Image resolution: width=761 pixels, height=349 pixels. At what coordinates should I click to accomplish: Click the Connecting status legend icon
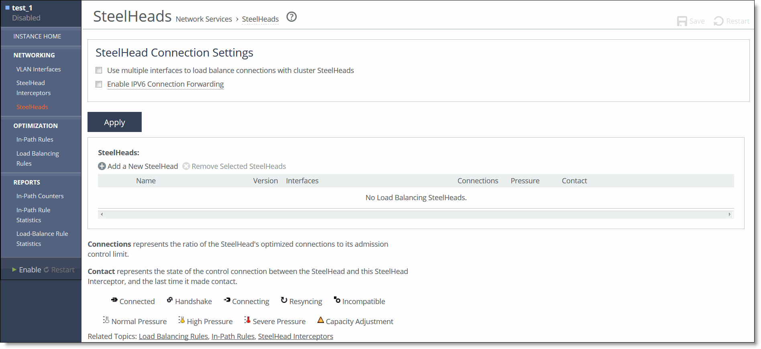click(x=227, y=300)
